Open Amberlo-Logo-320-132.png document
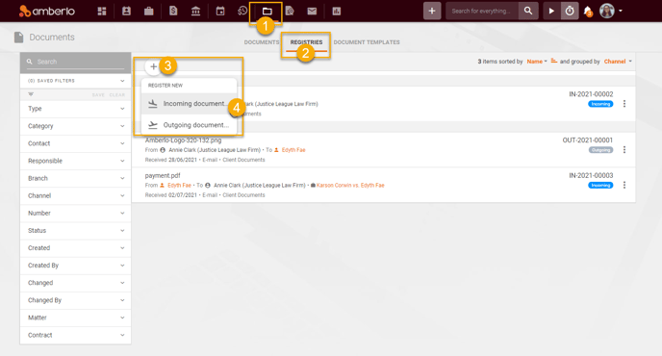Image resolution: width=662 pixels, height=356 pixels. tap(183, 140)
